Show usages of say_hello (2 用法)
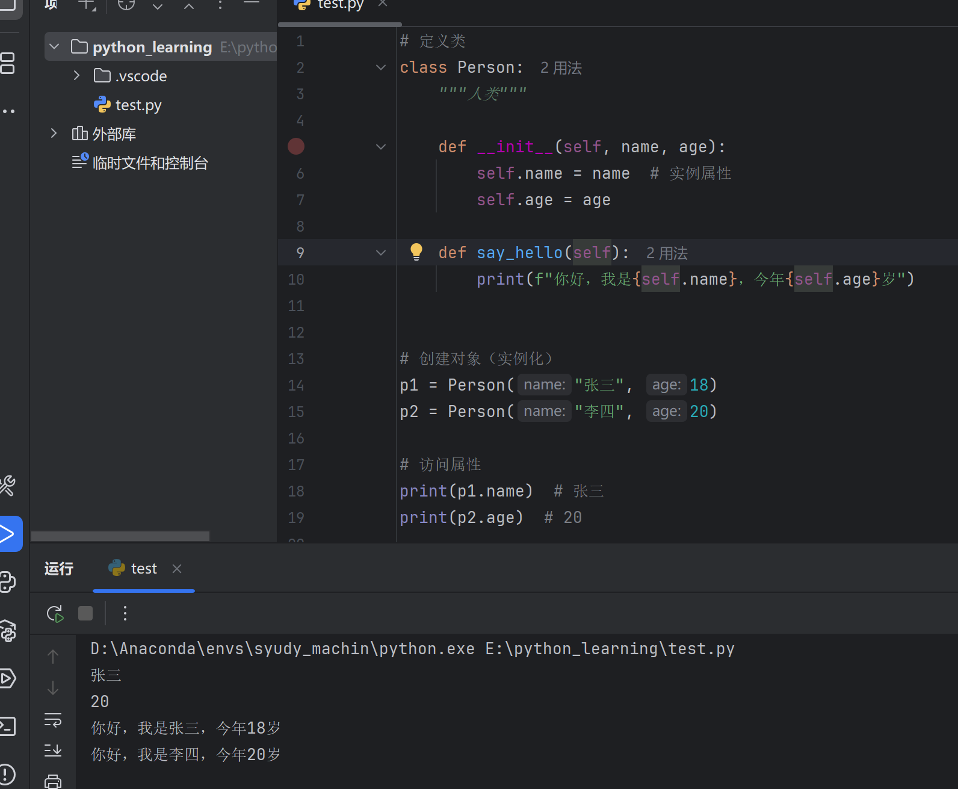The height and width of the screenshot is (789, 958). (x=667, y=253)
